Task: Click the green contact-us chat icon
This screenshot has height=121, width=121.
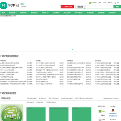Action: [90, 3]
